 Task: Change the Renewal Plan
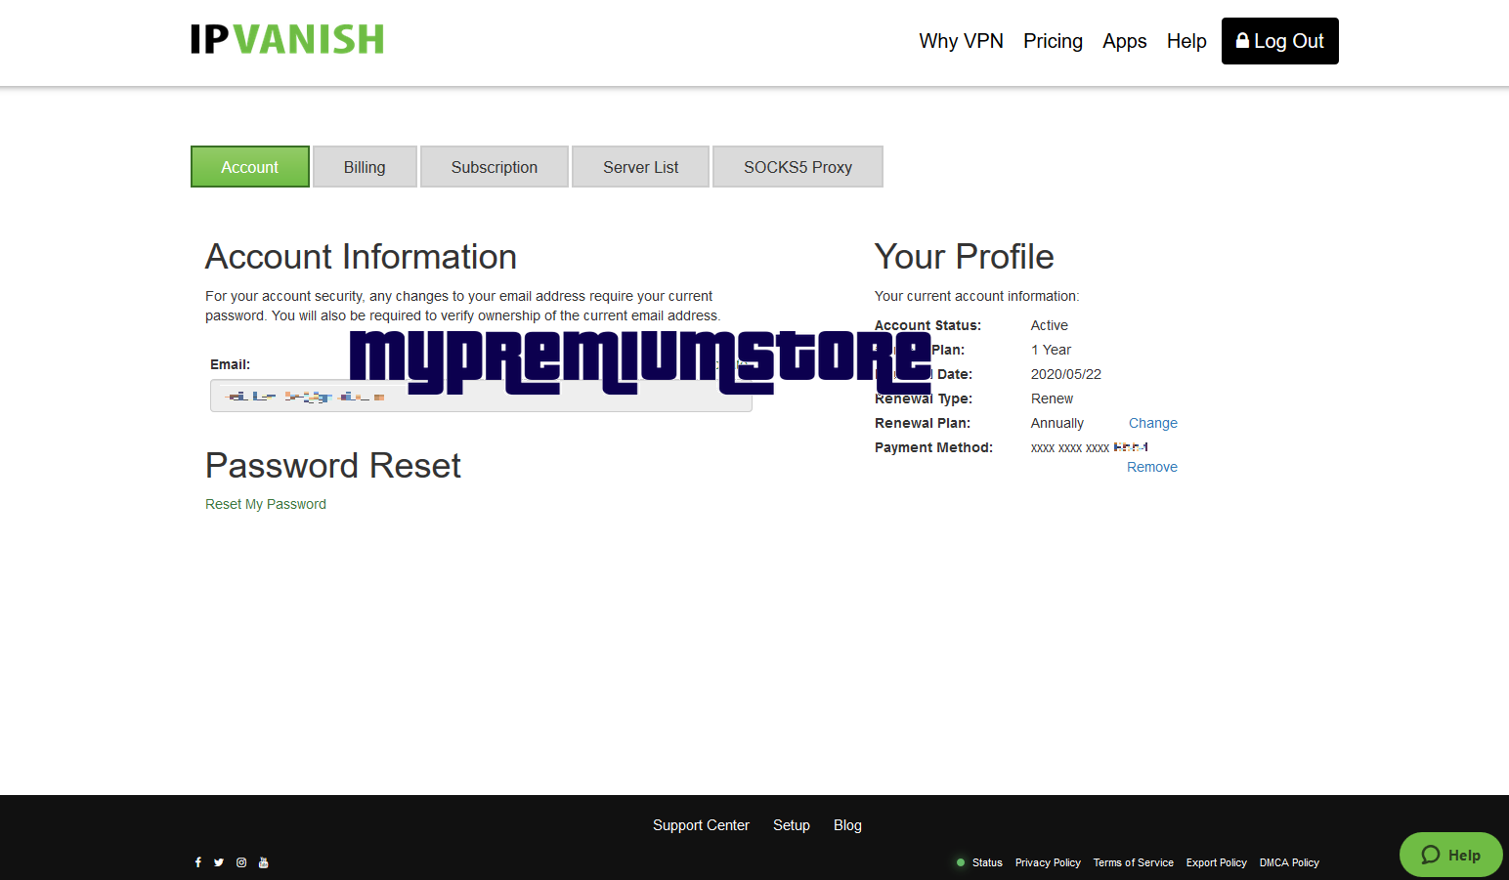[x=1153, y=423]
